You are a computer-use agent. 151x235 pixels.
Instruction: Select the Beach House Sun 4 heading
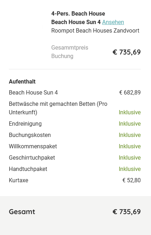click(76, 22)
